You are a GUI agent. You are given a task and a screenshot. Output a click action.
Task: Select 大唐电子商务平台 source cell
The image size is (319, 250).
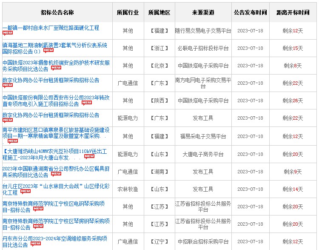click(x=203, y=154)
